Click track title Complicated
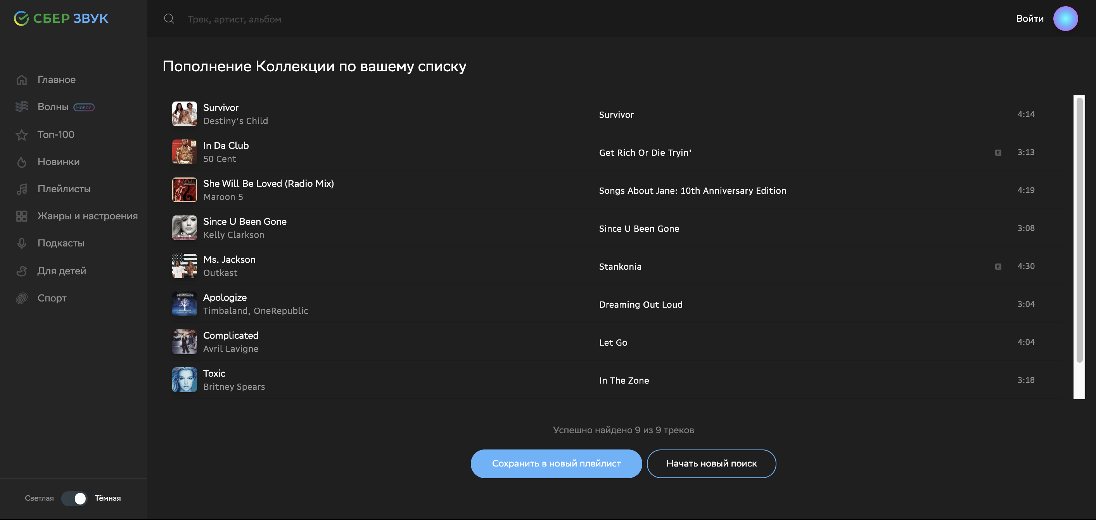 [x=231, y=336]
